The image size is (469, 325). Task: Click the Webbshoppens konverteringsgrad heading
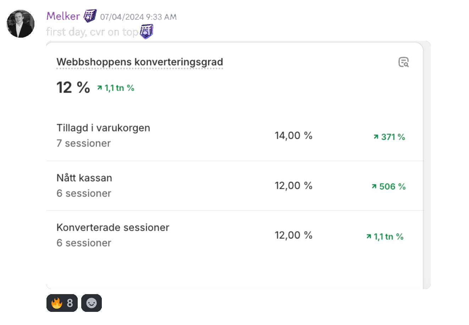coord(140,62)
